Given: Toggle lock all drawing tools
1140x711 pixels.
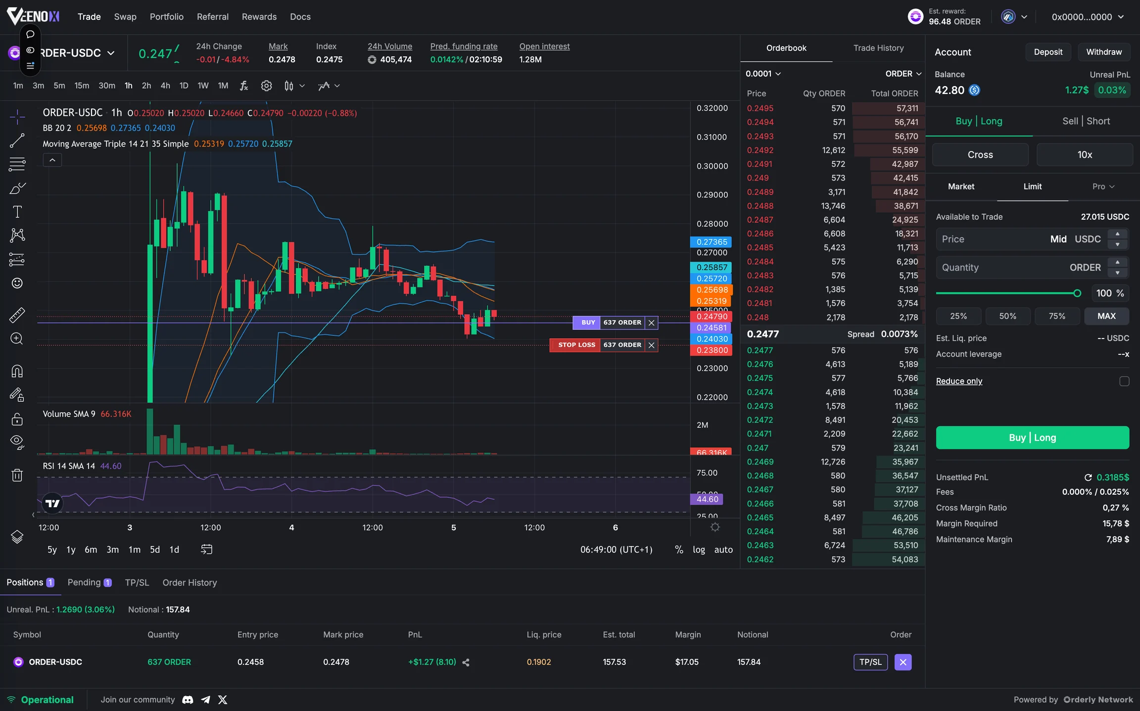Looking at the screenshot, I should tap(17, 419).
